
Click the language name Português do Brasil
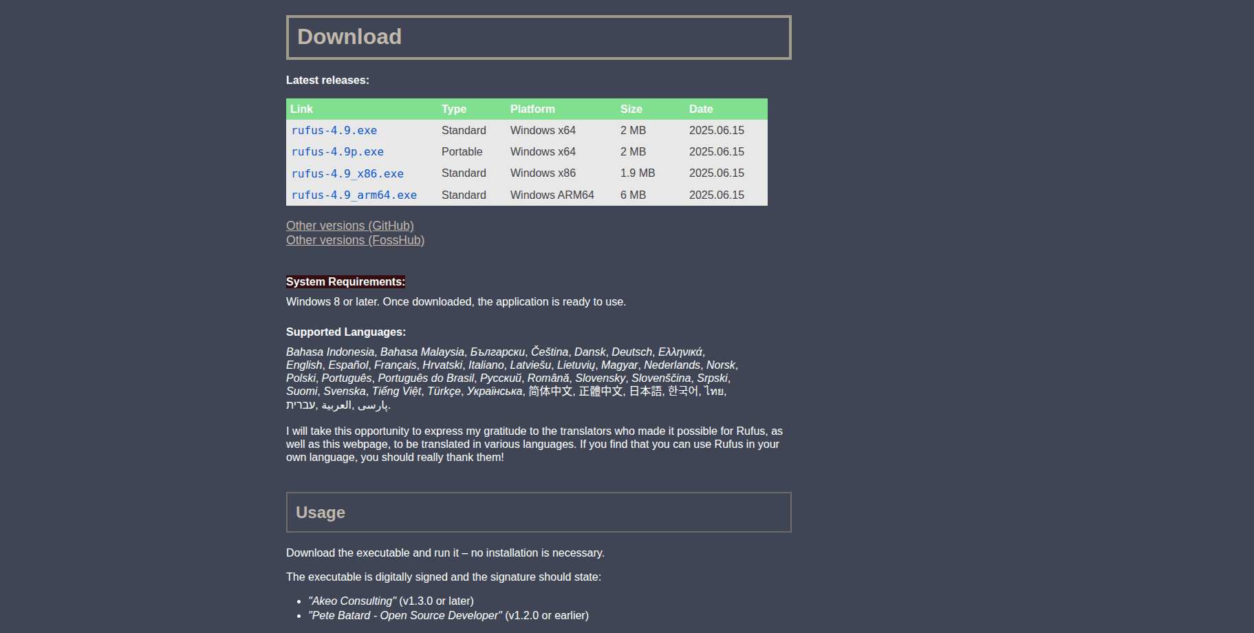426,378
